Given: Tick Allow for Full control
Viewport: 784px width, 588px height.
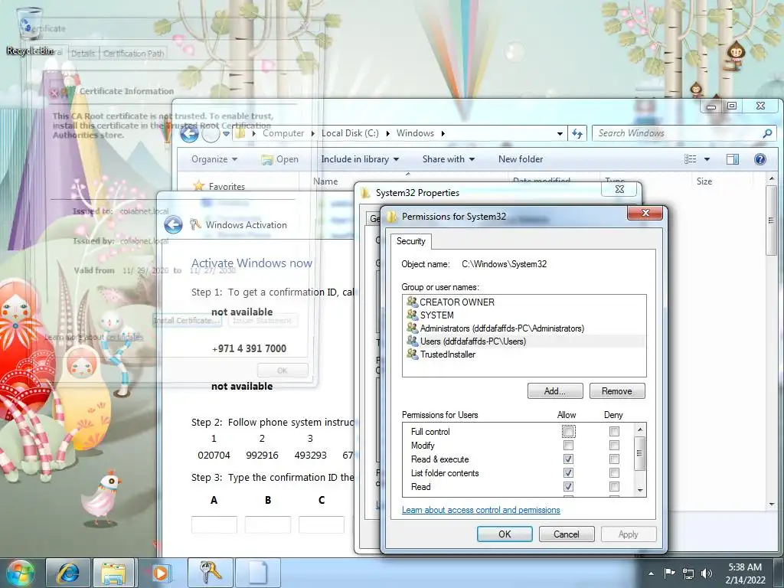Looking at the screenshot, I should point(569,431).
